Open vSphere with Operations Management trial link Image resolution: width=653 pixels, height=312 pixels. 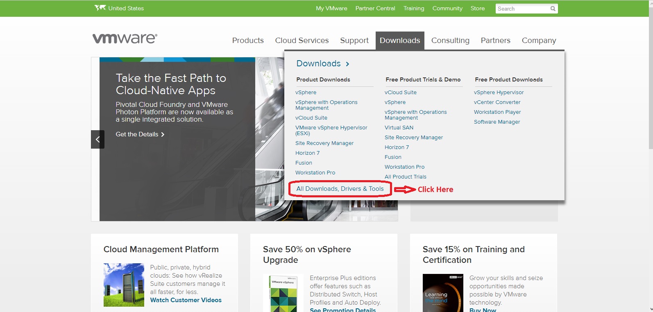pos(416,115)
